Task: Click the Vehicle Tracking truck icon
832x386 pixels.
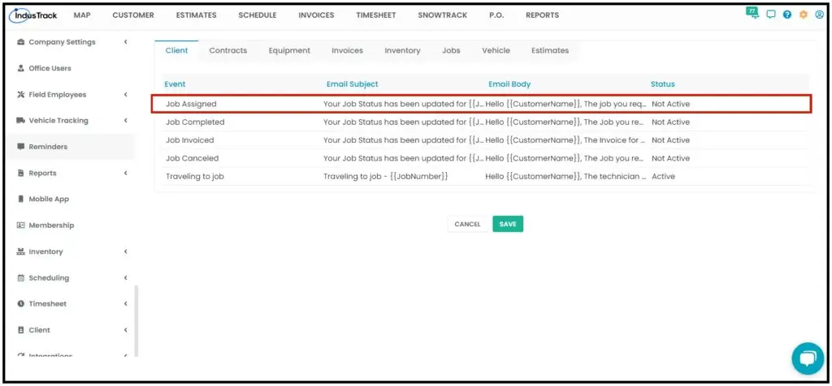Action: pyautogui.click(x=21, y=121)
